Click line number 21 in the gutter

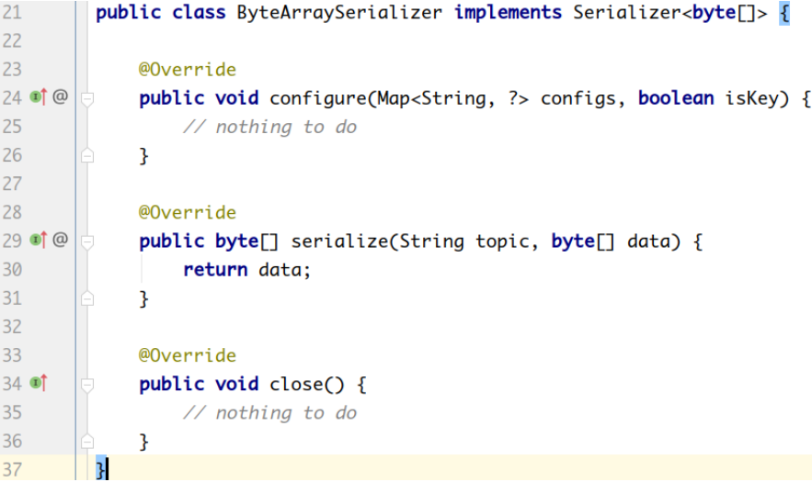click(12, 13)
